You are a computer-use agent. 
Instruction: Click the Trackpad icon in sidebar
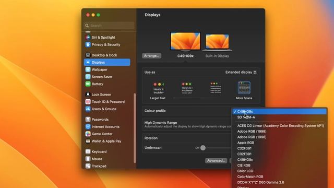tap(88, 166)
